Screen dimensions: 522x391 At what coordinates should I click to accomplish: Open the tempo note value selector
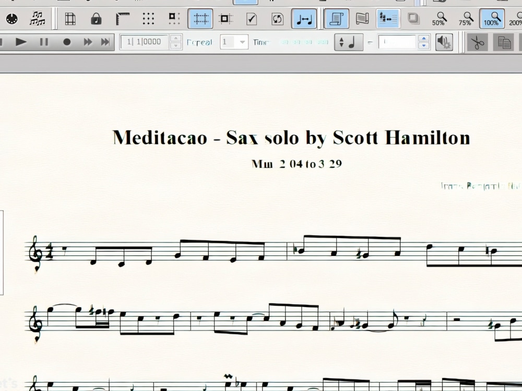349,42
